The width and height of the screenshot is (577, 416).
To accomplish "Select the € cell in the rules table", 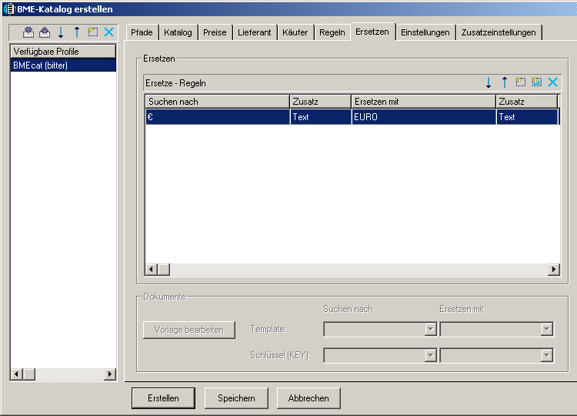I will click(x=218, y=117).
